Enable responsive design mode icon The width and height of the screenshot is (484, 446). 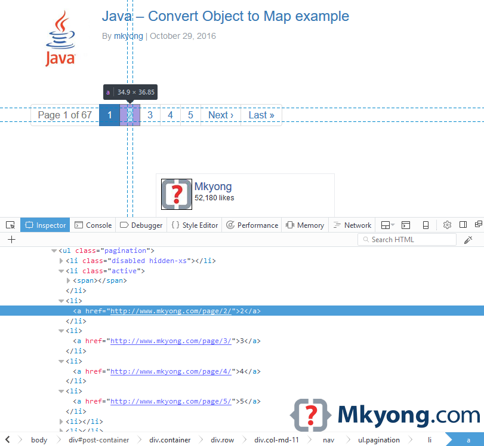tap(426, 225)
